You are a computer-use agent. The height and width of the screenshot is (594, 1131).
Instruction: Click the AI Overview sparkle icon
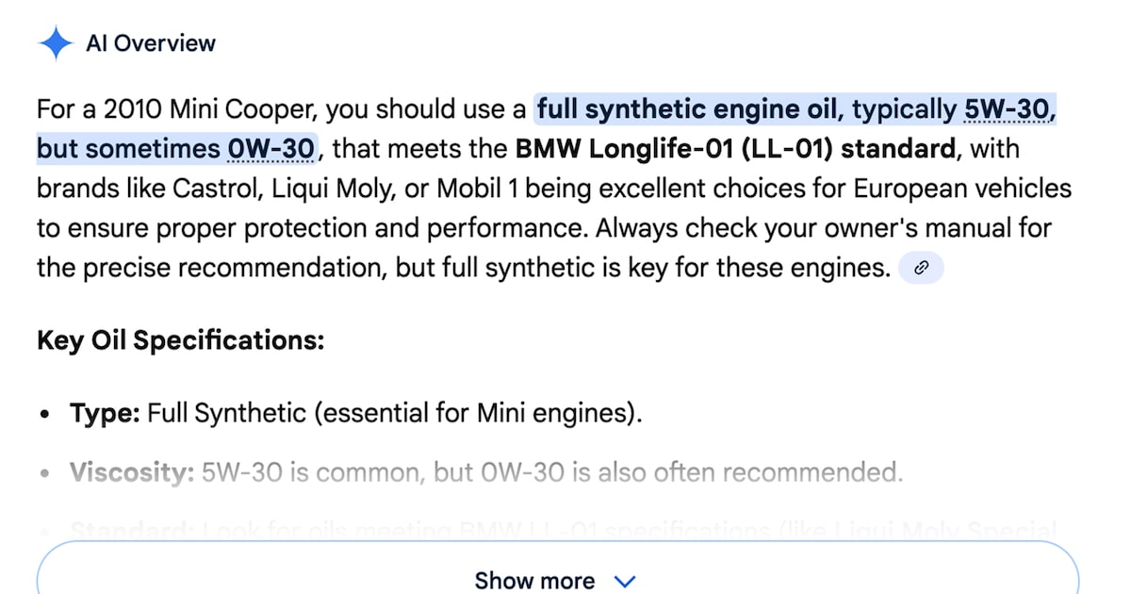(x=56, y=43)
